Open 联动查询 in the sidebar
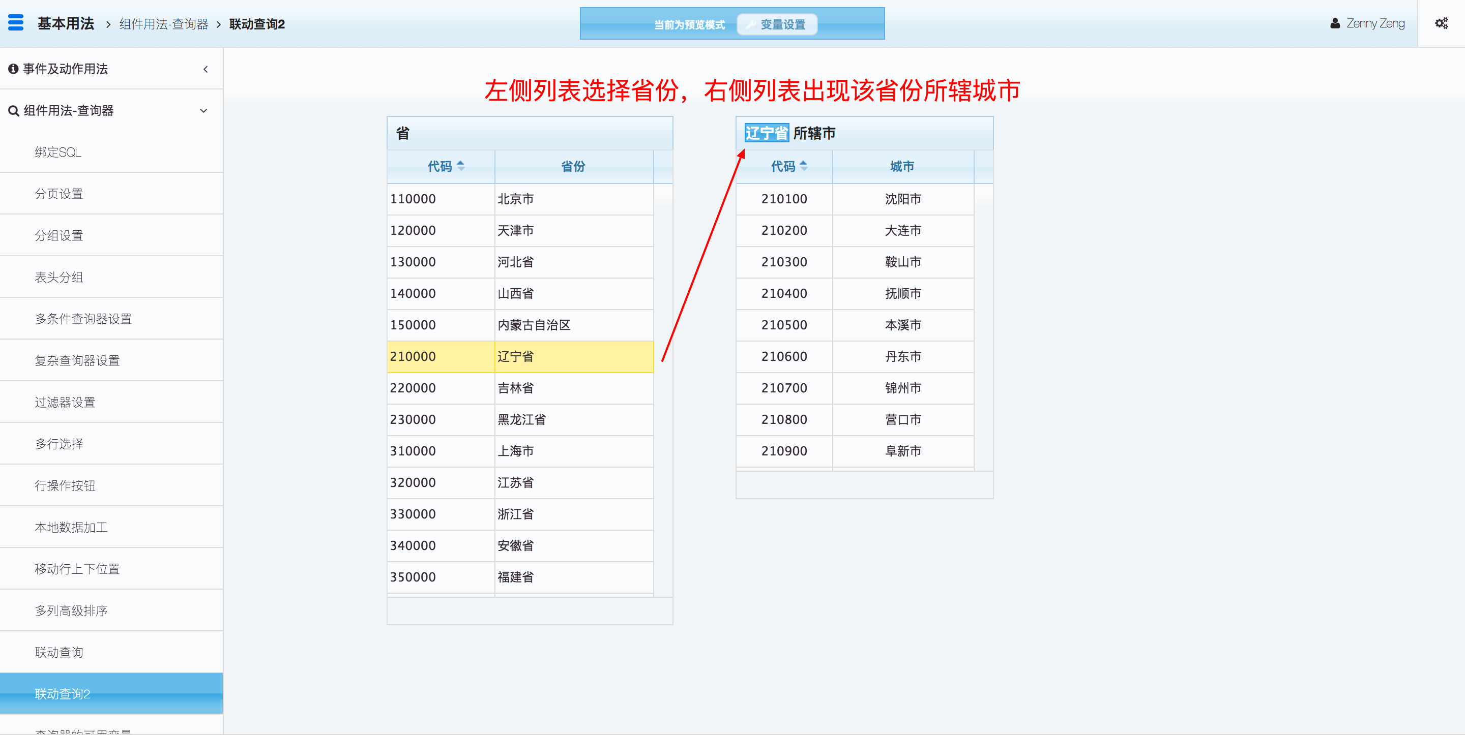 tap(59, 652)
